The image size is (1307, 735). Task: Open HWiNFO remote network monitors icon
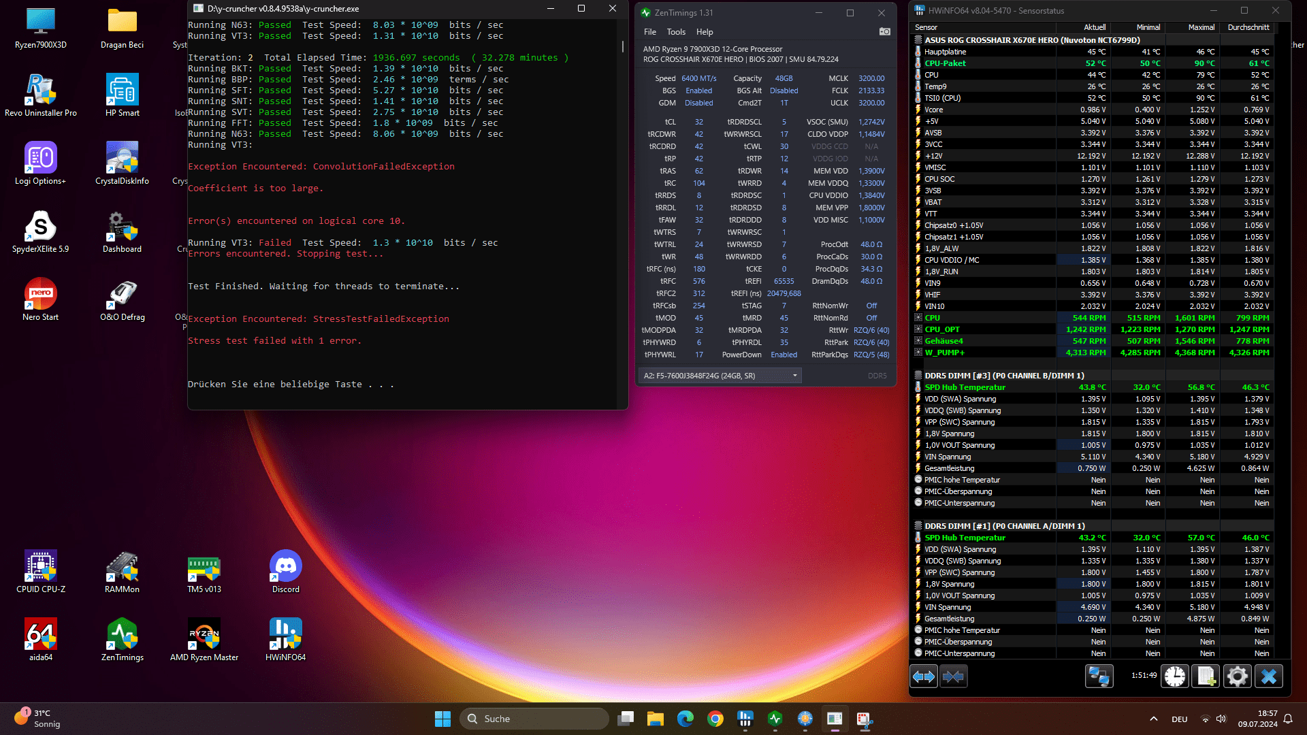[x=1099, y=676]
